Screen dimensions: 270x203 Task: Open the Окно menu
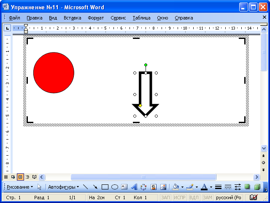coord(162,18)
